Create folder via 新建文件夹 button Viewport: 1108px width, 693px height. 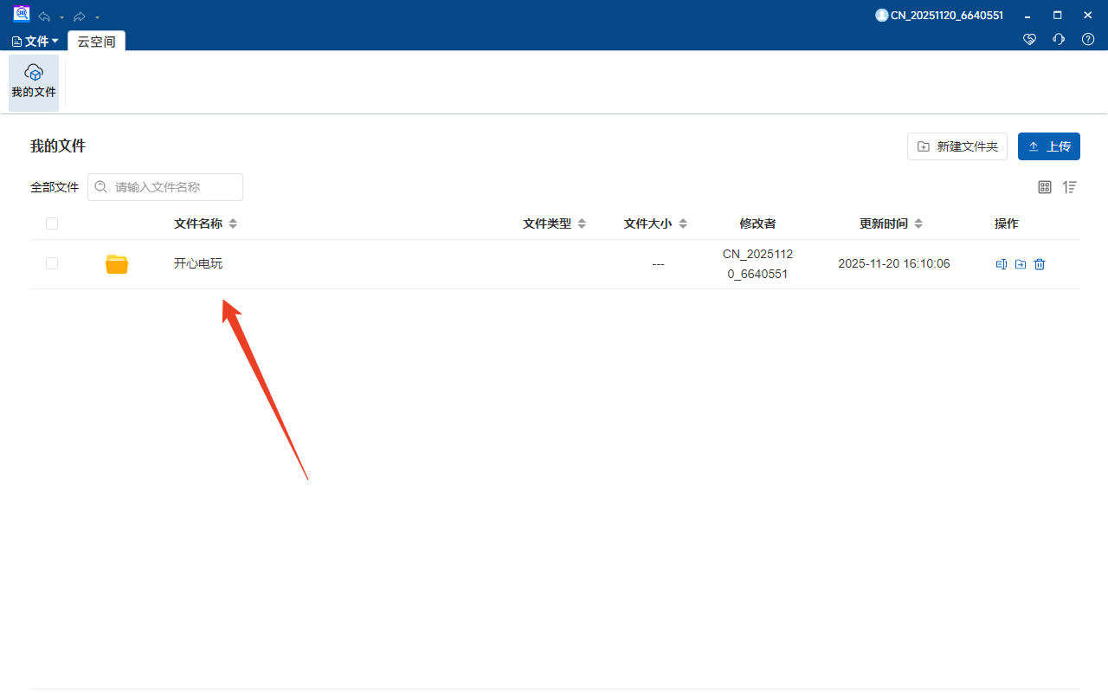(957, 146)
